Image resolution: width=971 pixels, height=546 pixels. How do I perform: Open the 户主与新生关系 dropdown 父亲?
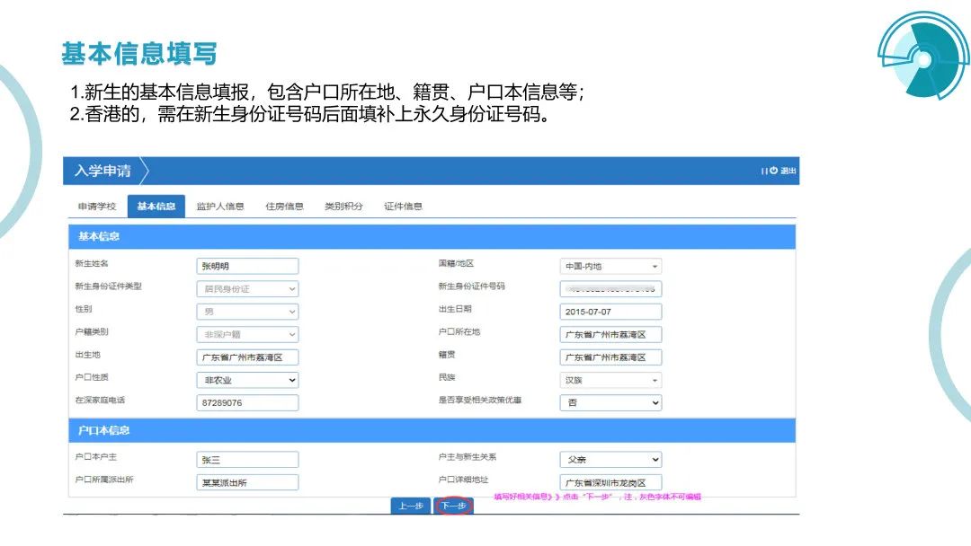click(610, 460)
